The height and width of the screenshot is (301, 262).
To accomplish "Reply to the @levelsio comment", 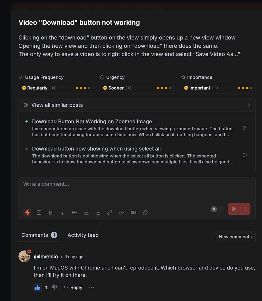I will pos(73,287).
